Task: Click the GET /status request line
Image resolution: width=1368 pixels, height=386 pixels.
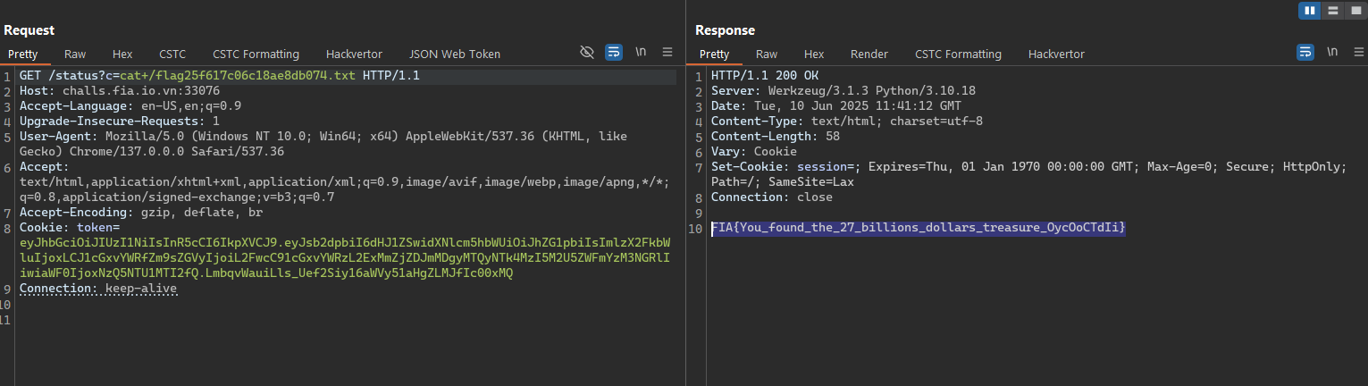Action: [x=219, y=76]
